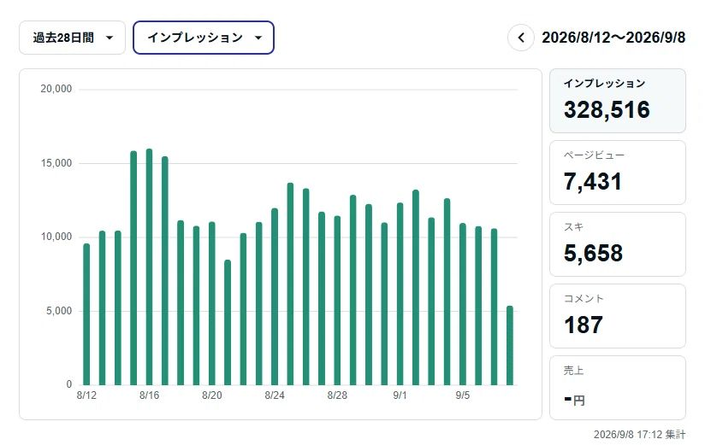Click the bar above 8/20
705x445 pixels.
tap(212, 303)
